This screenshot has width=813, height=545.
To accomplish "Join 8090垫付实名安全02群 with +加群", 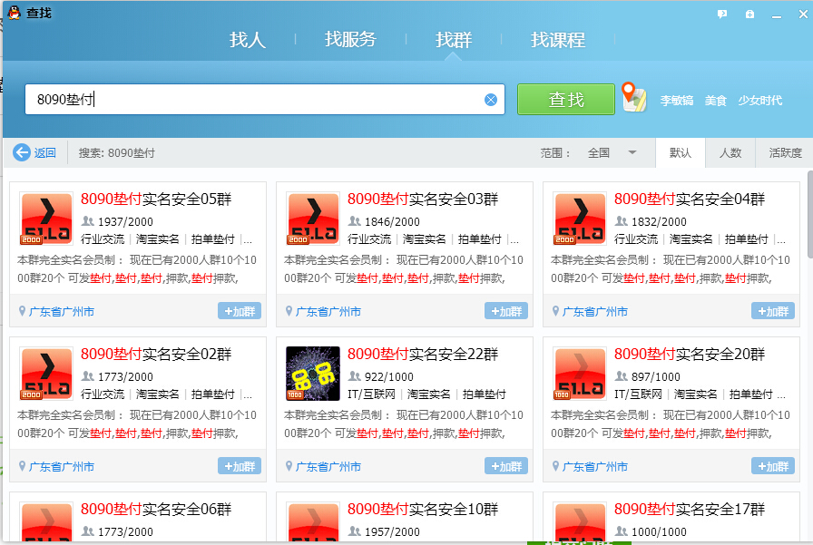I will [240, 466].
